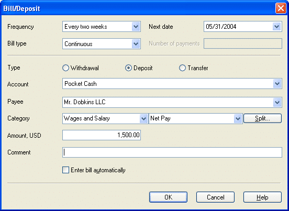
Task: Click the Cancel button
Action: (215, 197)
